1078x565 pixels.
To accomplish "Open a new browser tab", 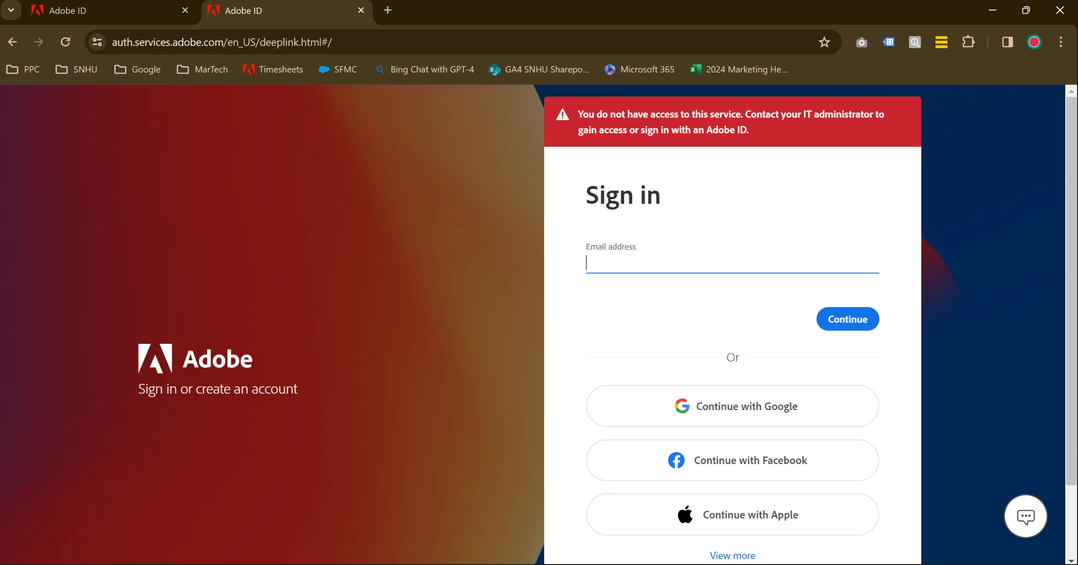I will tap(387, 10).
